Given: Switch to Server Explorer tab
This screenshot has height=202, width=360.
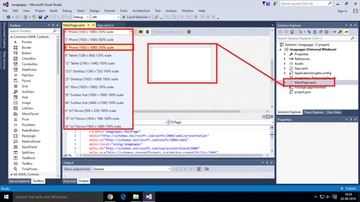Looking at the screenshot, I should tap(19, 181).
